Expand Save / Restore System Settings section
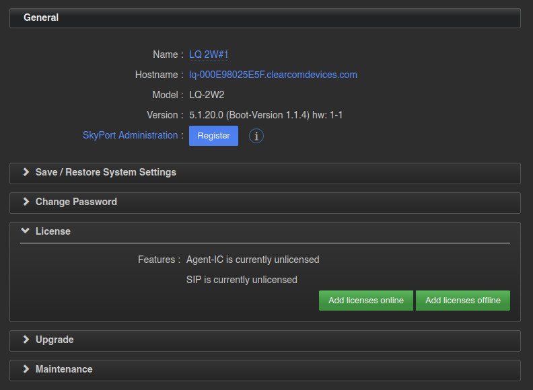The image size is (533, 390). pos(106,172)
